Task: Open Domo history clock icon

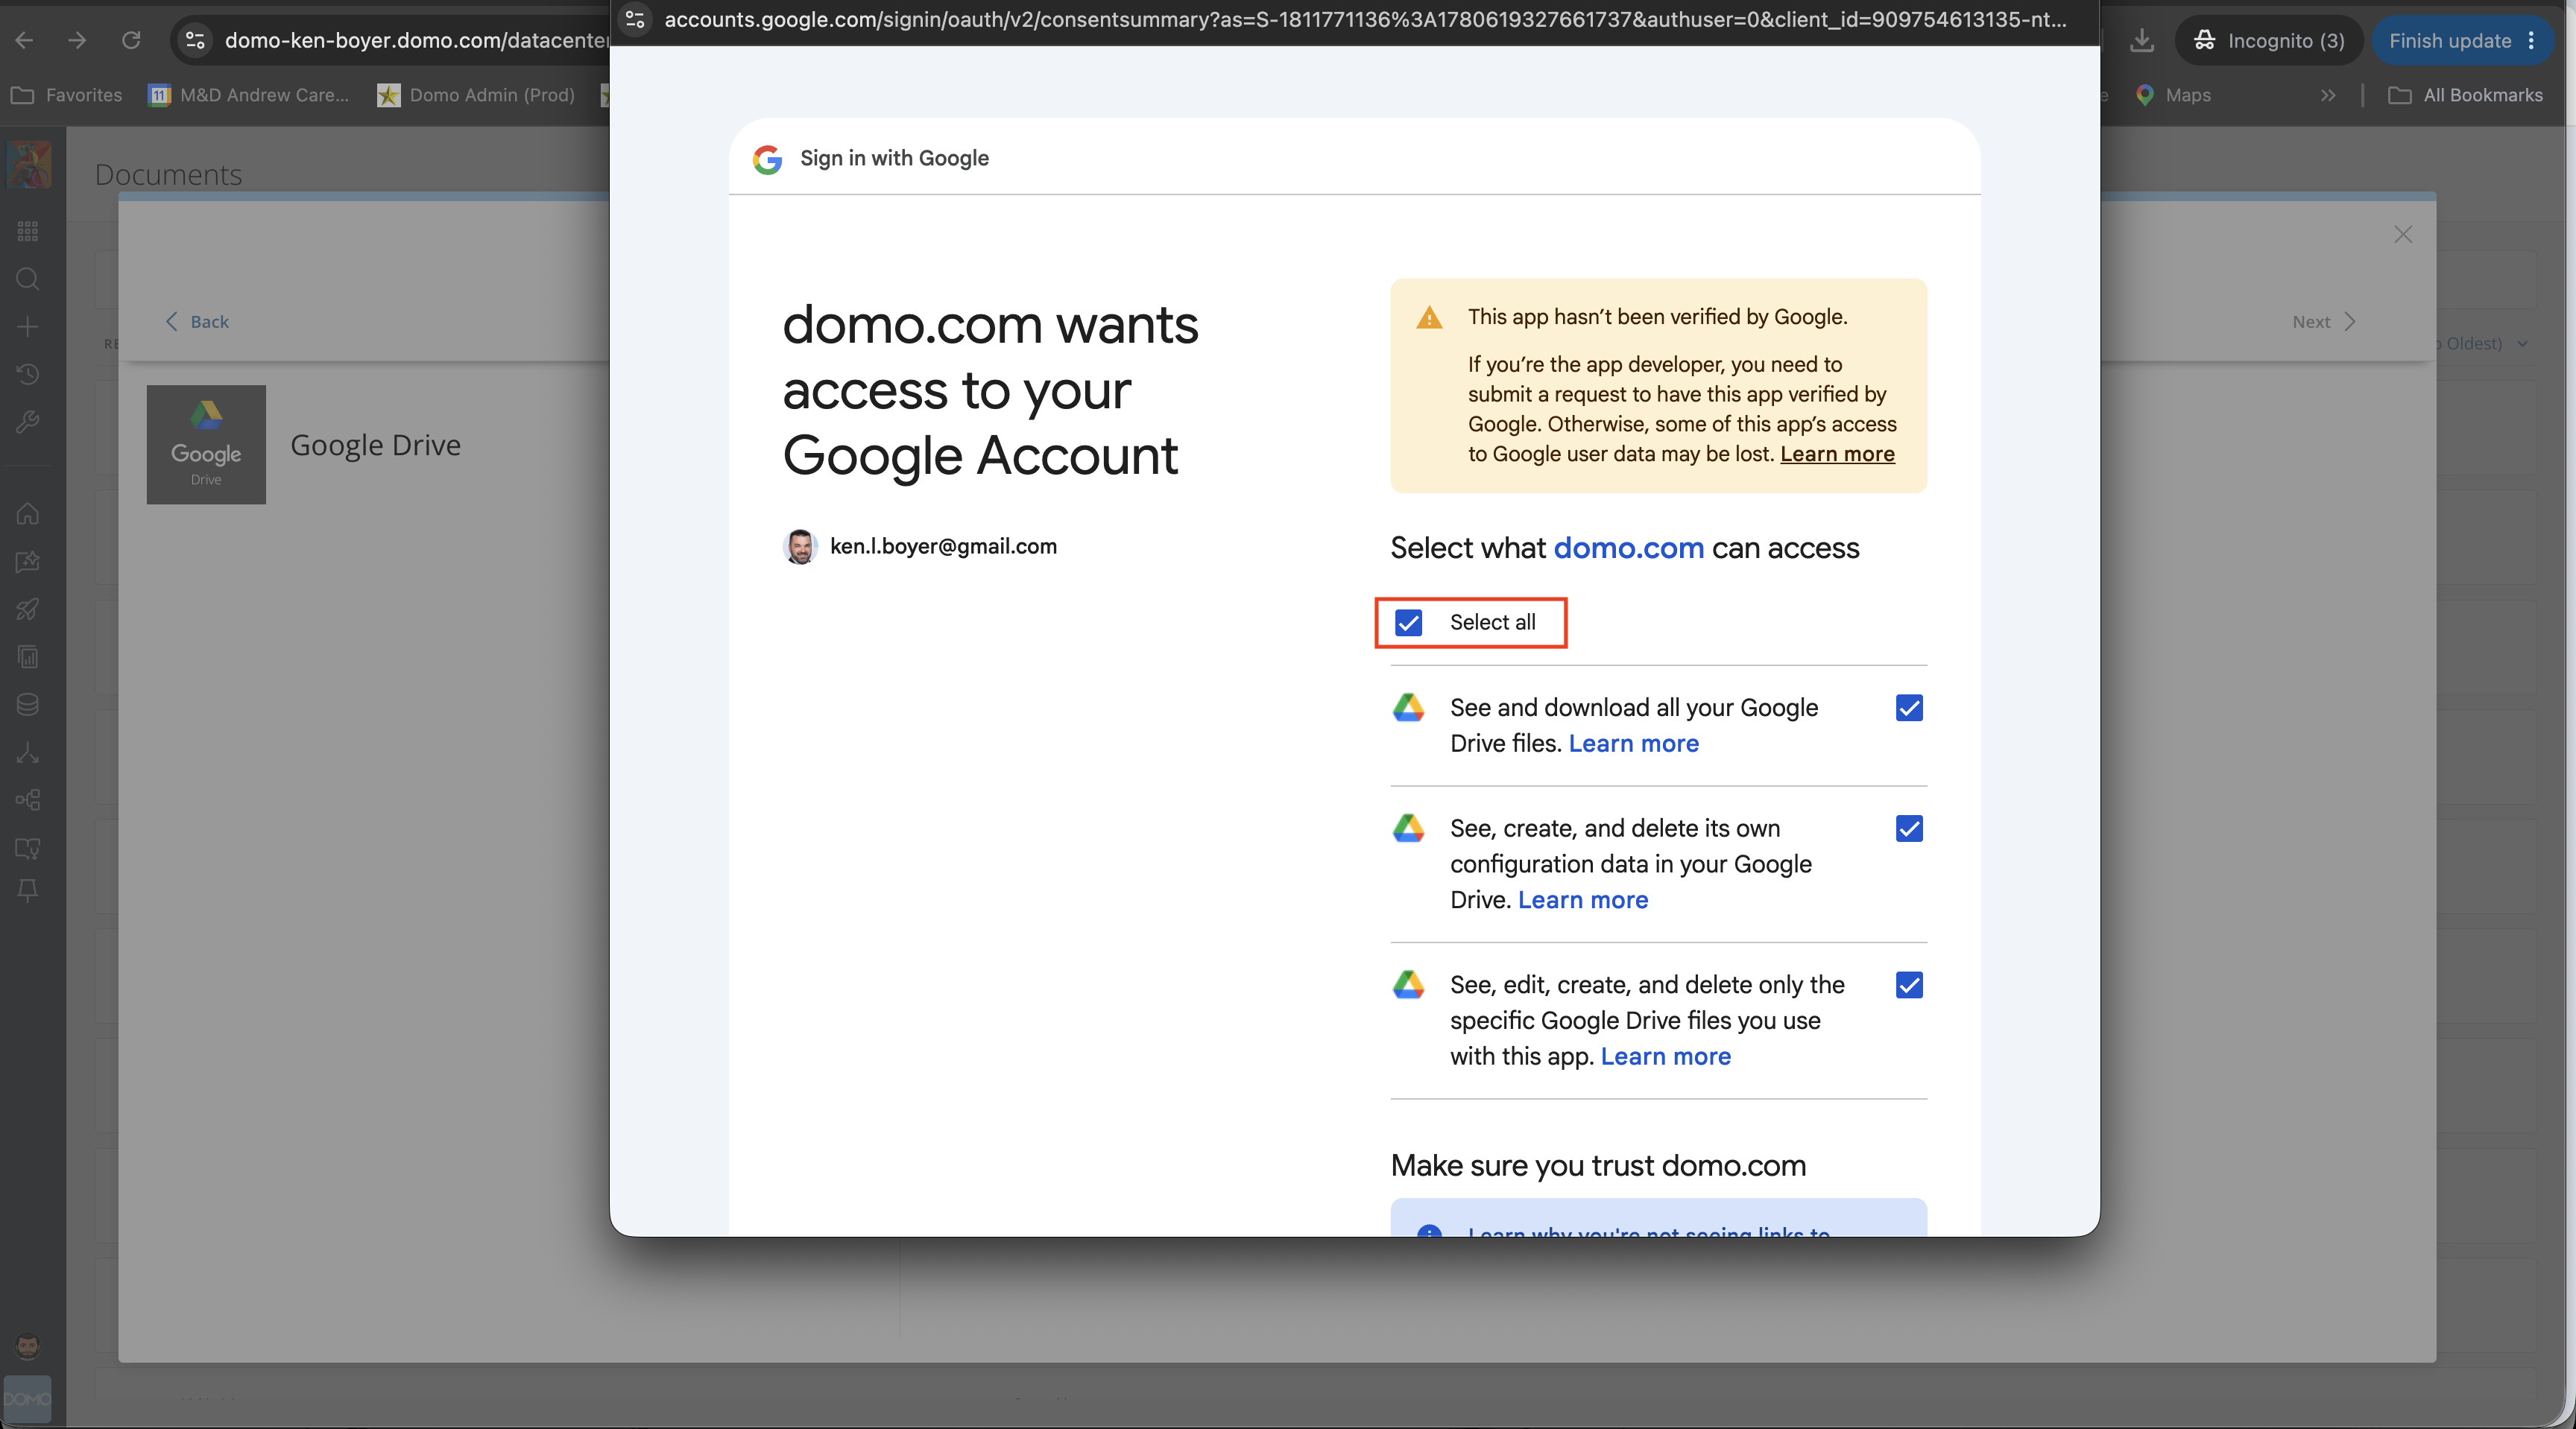Action: pyautogui.click(x=28, y=375)
